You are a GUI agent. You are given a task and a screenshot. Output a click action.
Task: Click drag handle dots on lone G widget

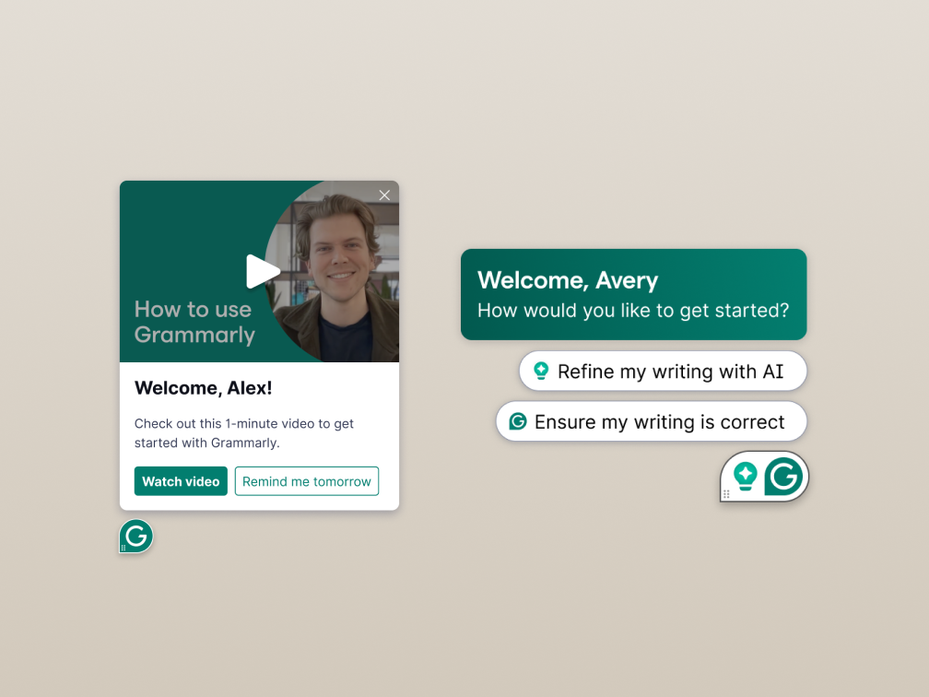pos(123,548)
